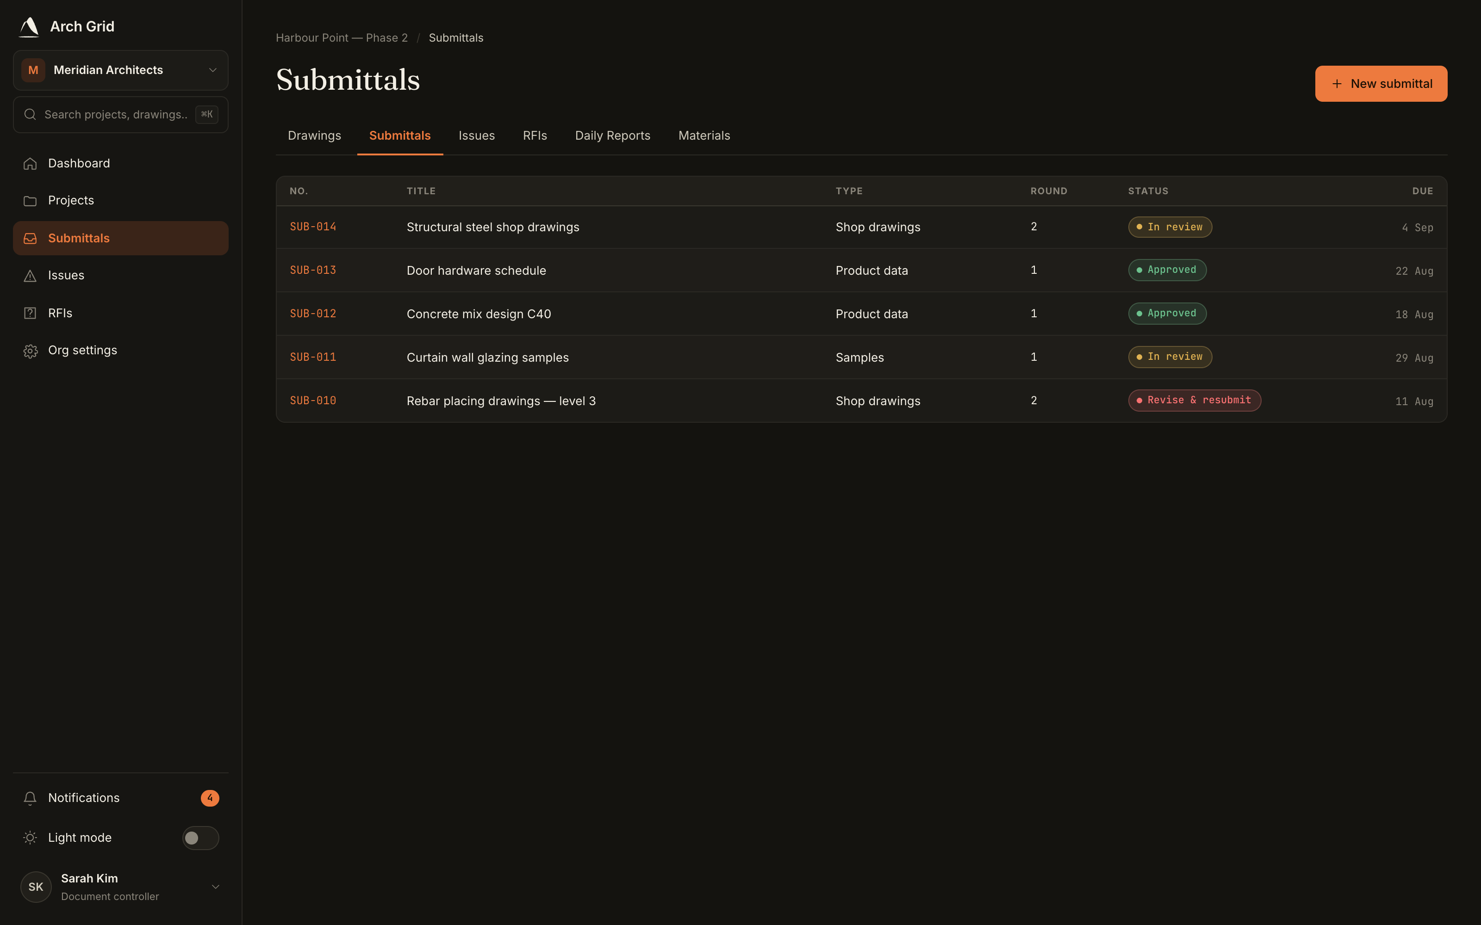
Task: Click the RFIs question mark icon
Action: (x=30, y=313)
